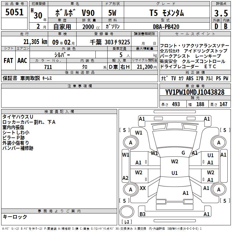
Task: Select the registration number 千葉 303 チ 9225
Action: tap(110, 42)
